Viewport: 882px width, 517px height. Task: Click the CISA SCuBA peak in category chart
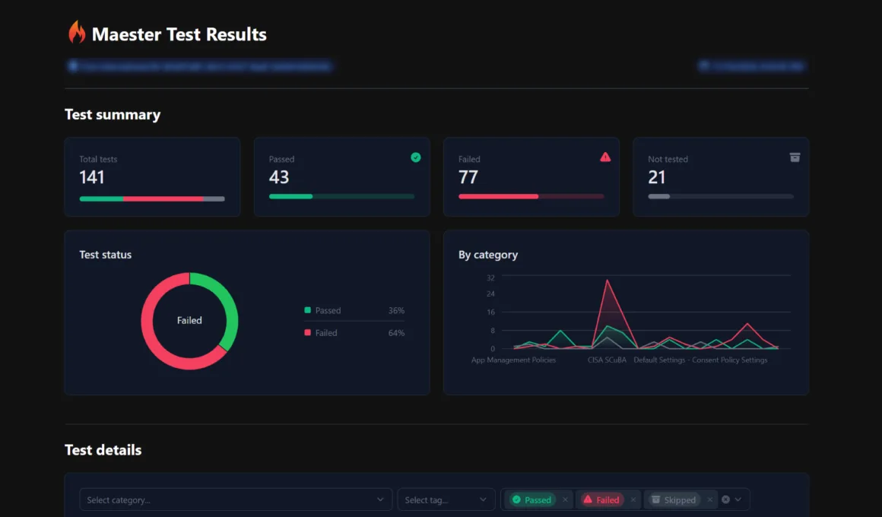[x=607, y=281]
